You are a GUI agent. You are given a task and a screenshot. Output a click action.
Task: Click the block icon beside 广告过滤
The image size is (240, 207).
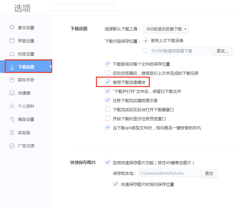12,146
